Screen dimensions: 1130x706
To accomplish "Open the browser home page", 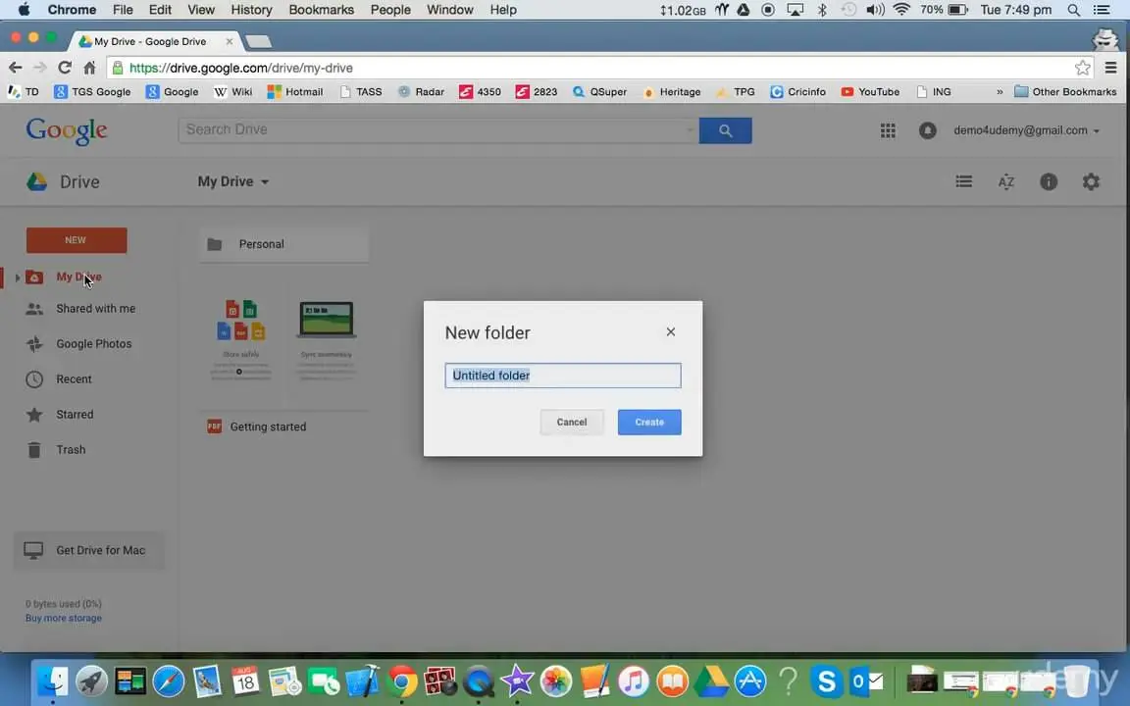I will (x=89, y=68).
